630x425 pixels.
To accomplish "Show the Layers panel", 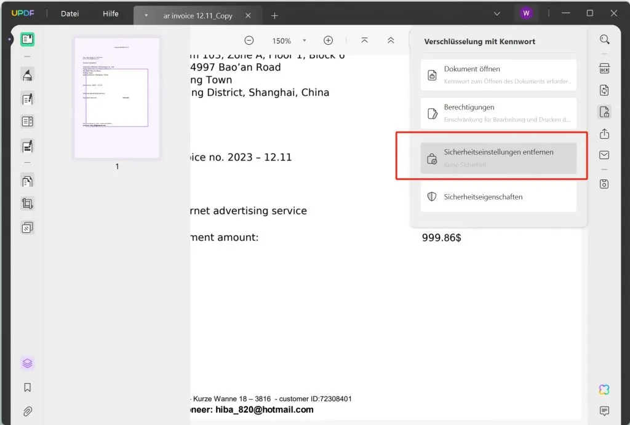I will point(27,363).
